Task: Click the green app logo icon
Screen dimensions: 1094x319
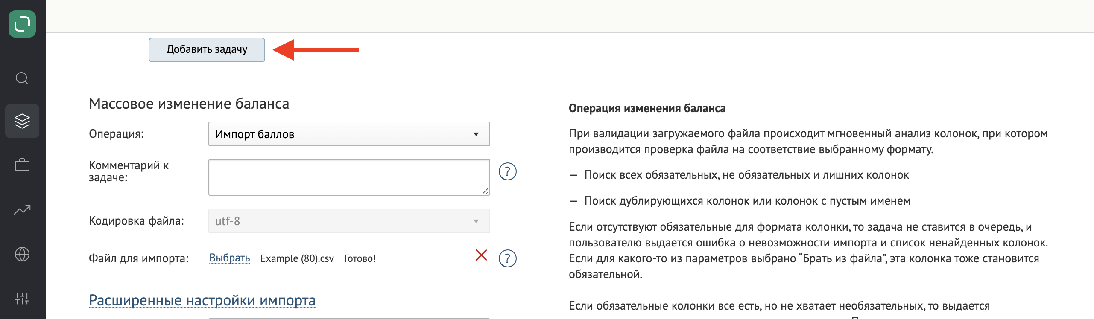Action: 22,24
